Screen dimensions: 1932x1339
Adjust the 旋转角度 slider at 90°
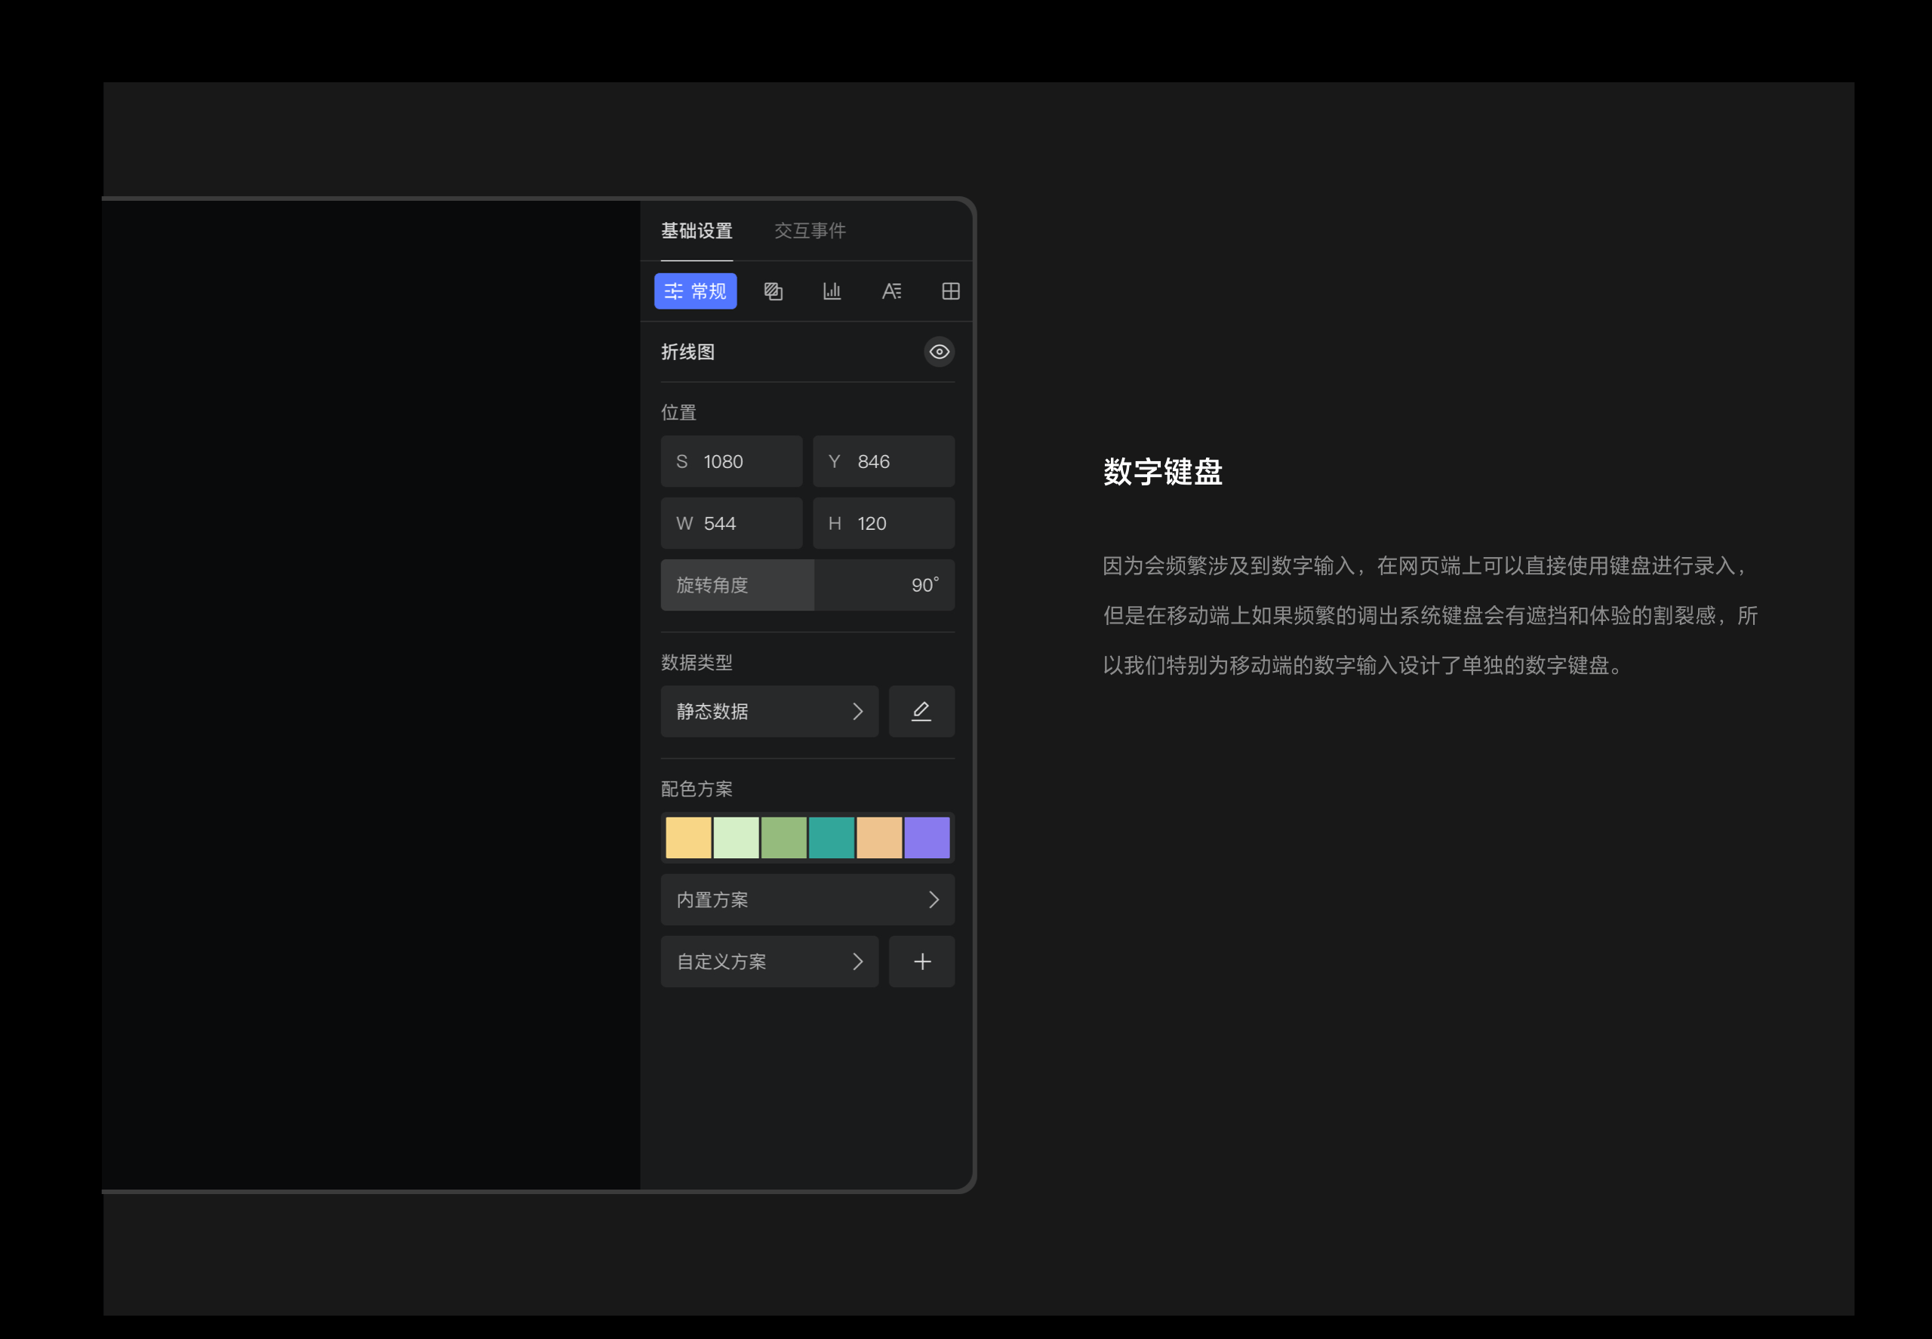click(808, 586)
